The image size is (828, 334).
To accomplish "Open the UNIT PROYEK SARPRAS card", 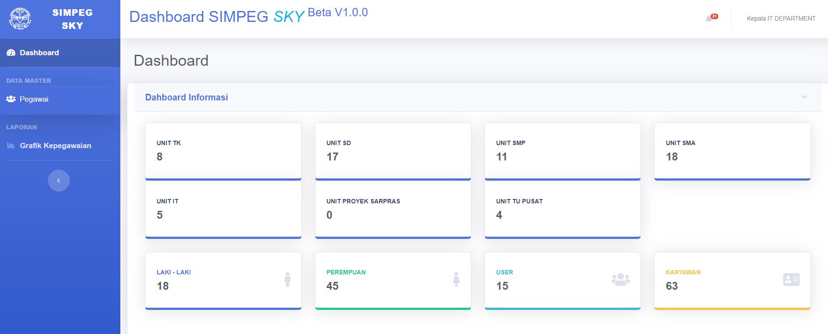I will [x=393, y=210].
